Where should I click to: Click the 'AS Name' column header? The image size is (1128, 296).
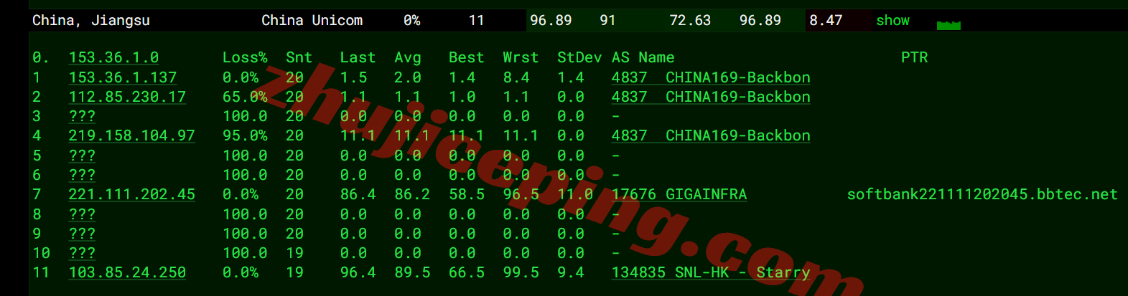pos(643,57)
